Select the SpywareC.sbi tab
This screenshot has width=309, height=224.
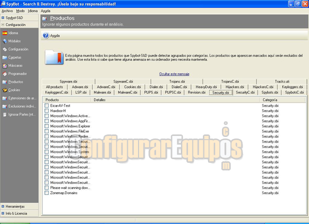123,81
